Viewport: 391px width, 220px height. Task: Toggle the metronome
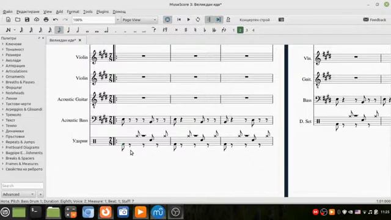pos(228,20)
